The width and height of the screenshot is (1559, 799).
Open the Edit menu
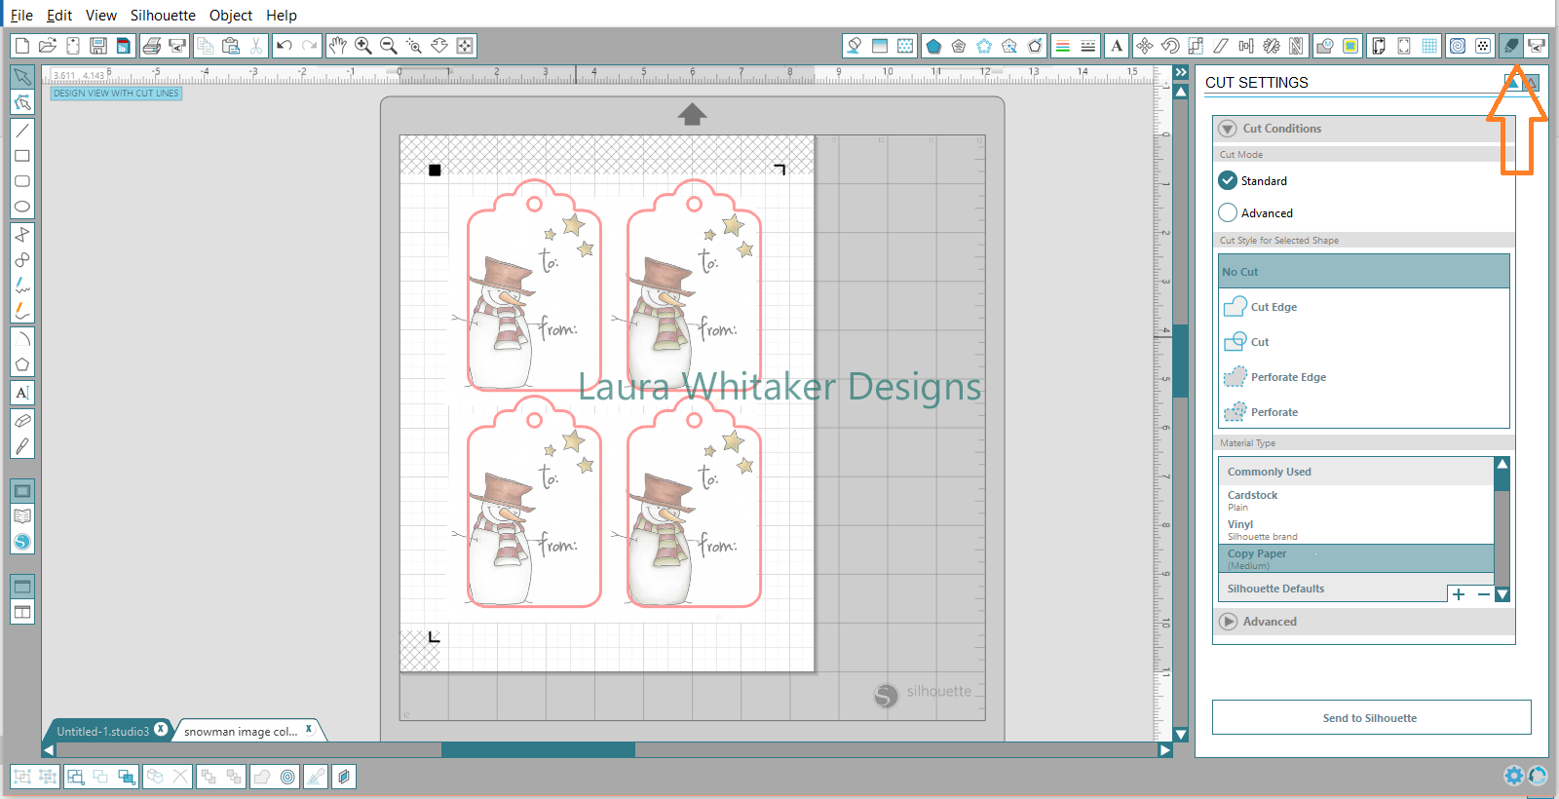point(59,16)
